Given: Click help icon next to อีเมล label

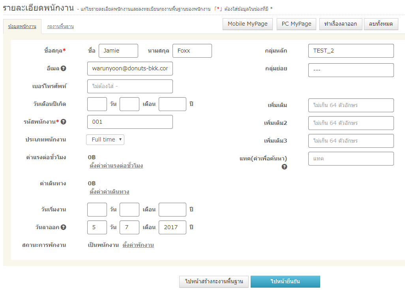Looking at the screenshot, I should click(x=64, y=68).
